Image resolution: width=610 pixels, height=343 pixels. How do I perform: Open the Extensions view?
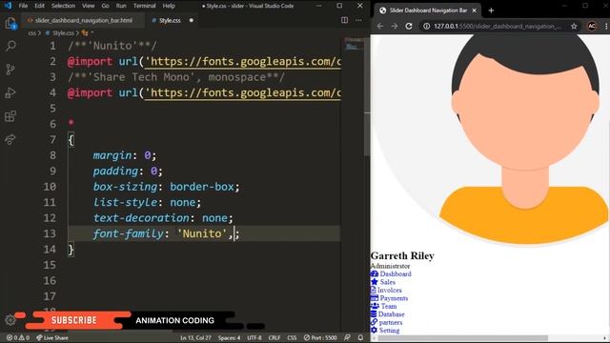pos(10,116)
